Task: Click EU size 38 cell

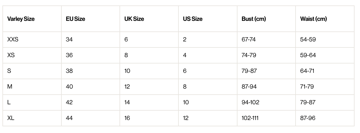Action: click(69, 71)
